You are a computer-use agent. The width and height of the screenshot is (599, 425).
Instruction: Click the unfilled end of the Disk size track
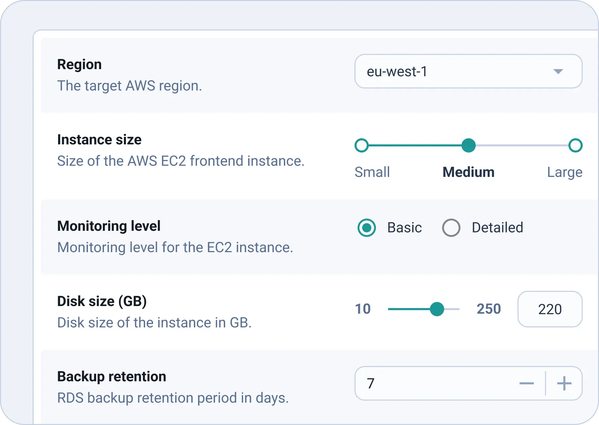click(x=453, y=309)
